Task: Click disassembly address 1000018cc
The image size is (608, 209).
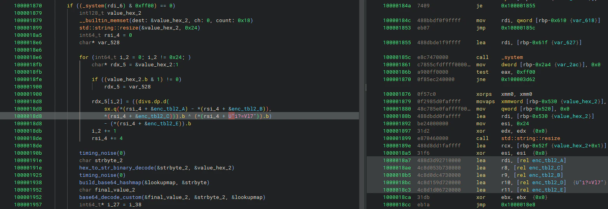Action: (397, 205)
